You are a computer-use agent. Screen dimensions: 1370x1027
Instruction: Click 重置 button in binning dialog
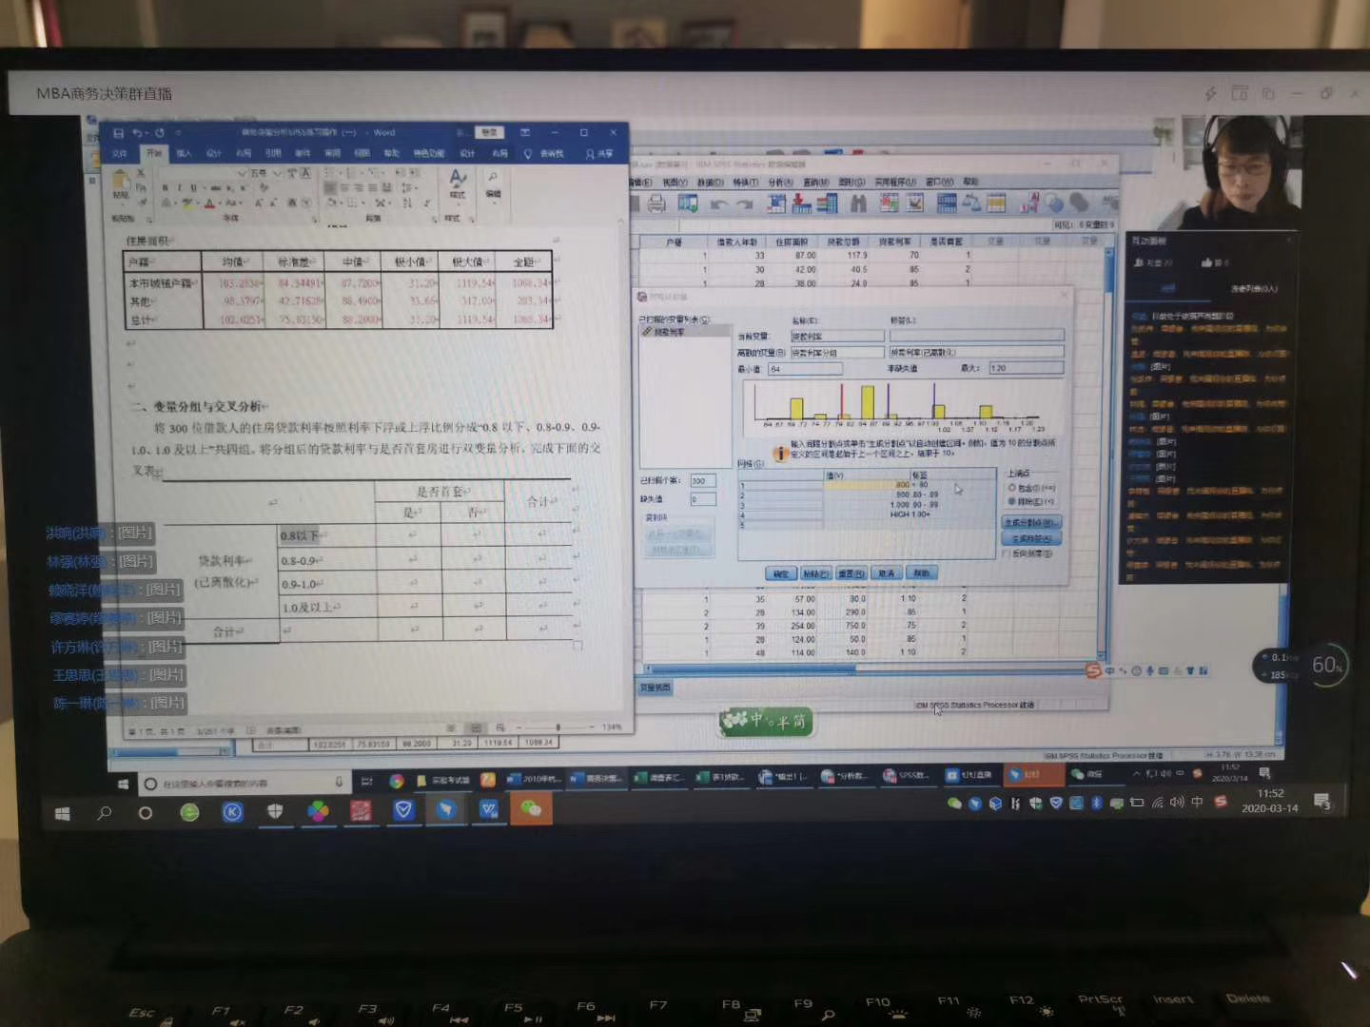[x=851, y=573]
